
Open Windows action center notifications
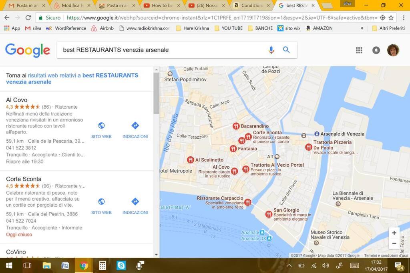click(x=399, y=266)
